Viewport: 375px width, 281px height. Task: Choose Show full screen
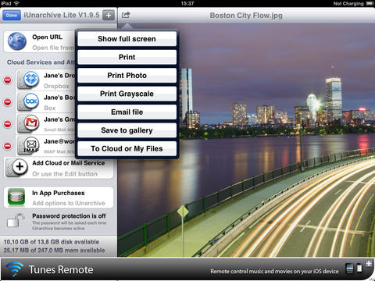click(x=127, y=39)
